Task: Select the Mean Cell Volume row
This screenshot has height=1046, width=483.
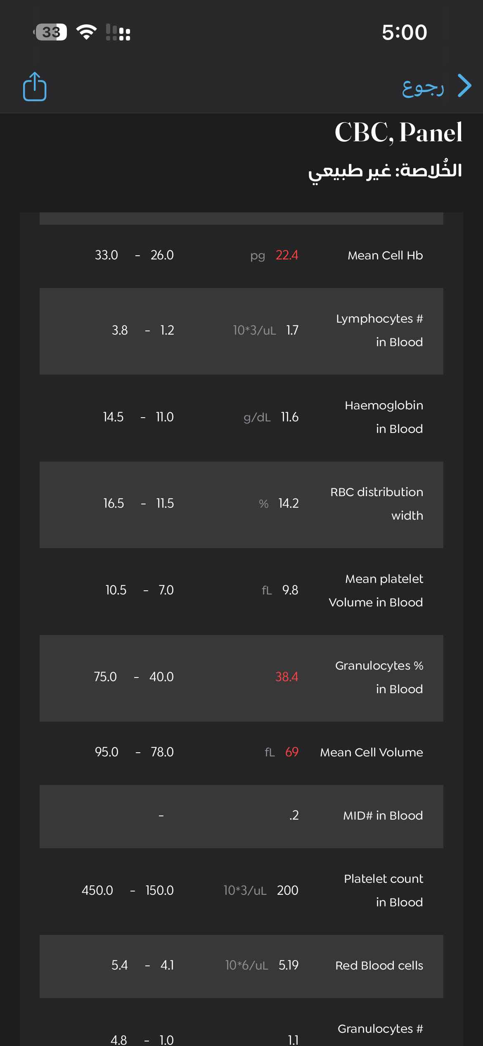Action: 241,753
